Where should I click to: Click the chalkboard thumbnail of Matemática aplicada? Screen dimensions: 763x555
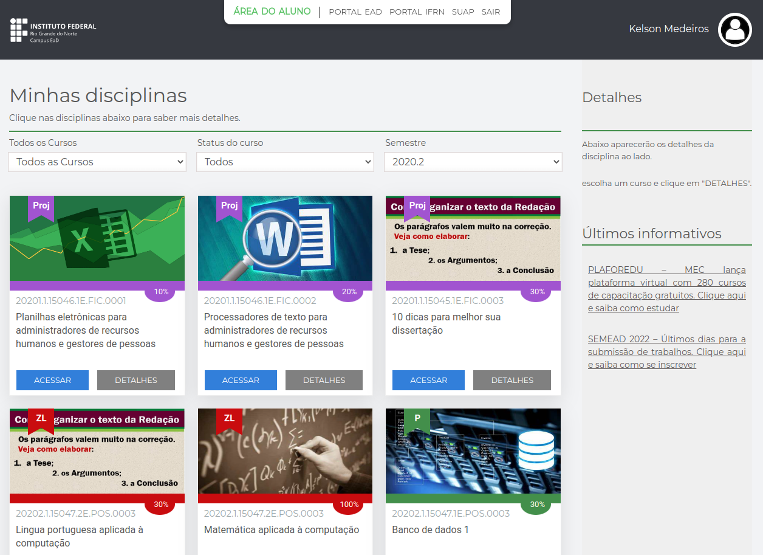pyautogui.click(x=285, y=451)
